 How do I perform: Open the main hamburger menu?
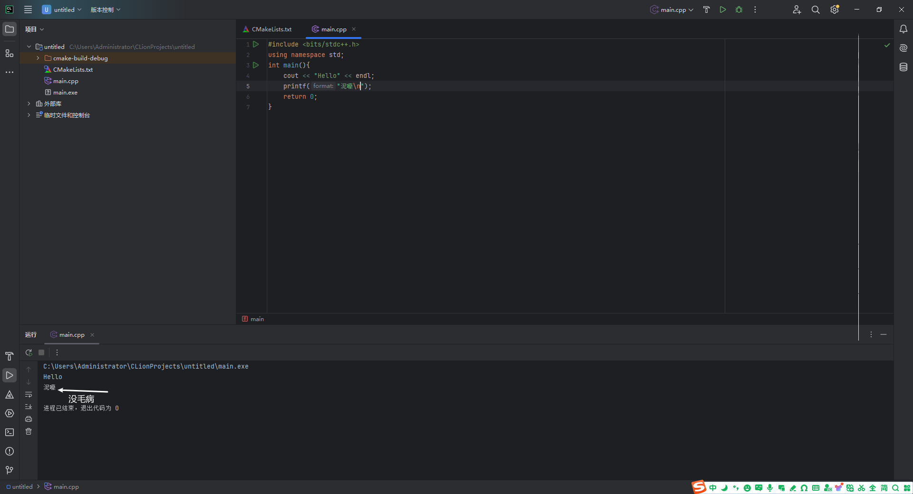click(28, 9)
